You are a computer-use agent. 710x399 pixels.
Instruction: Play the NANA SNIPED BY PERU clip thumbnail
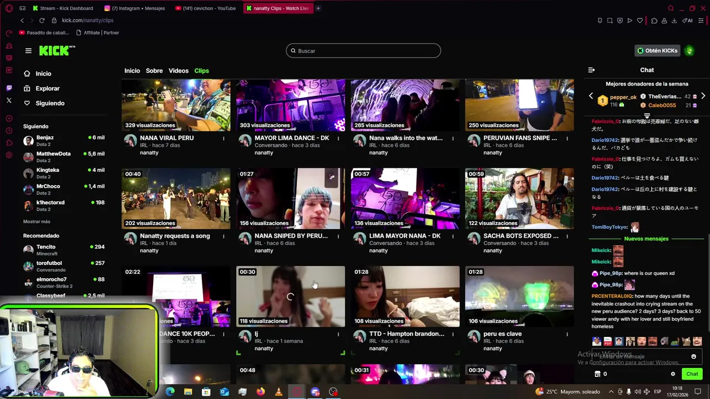[x=291, y=198]
